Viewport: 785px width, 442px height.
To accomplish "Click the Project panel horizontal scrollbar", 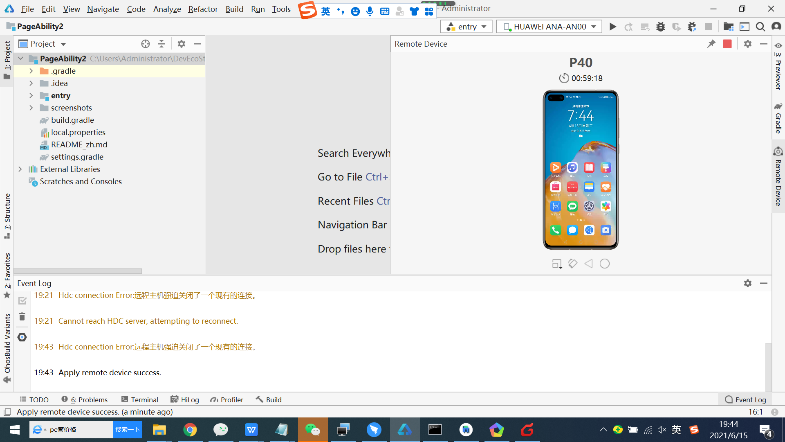I will pos(78,271).
